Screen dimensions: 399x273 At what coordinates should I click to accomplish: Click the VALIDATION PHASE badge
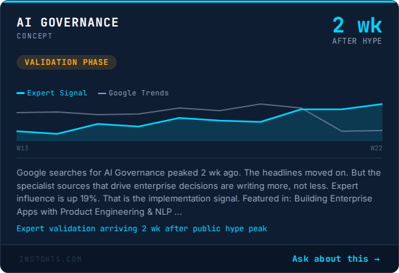[66, 62]
